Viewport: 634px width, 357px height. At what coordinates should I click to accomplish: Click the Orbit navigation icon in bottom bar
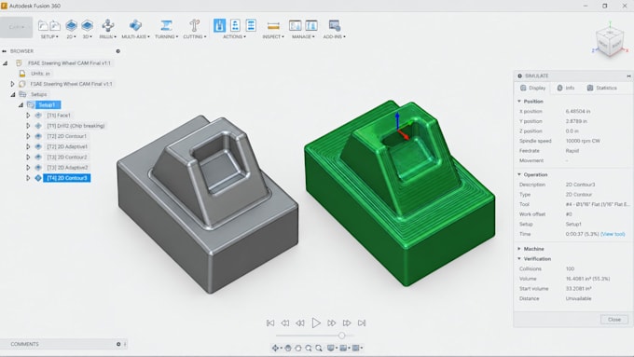(275, 348)
